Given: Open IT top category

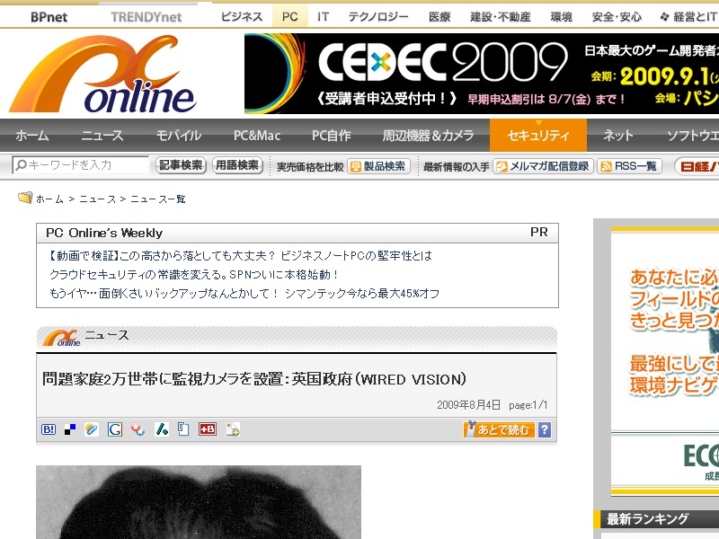Looking at the screenshot, I should click(323, 17).
